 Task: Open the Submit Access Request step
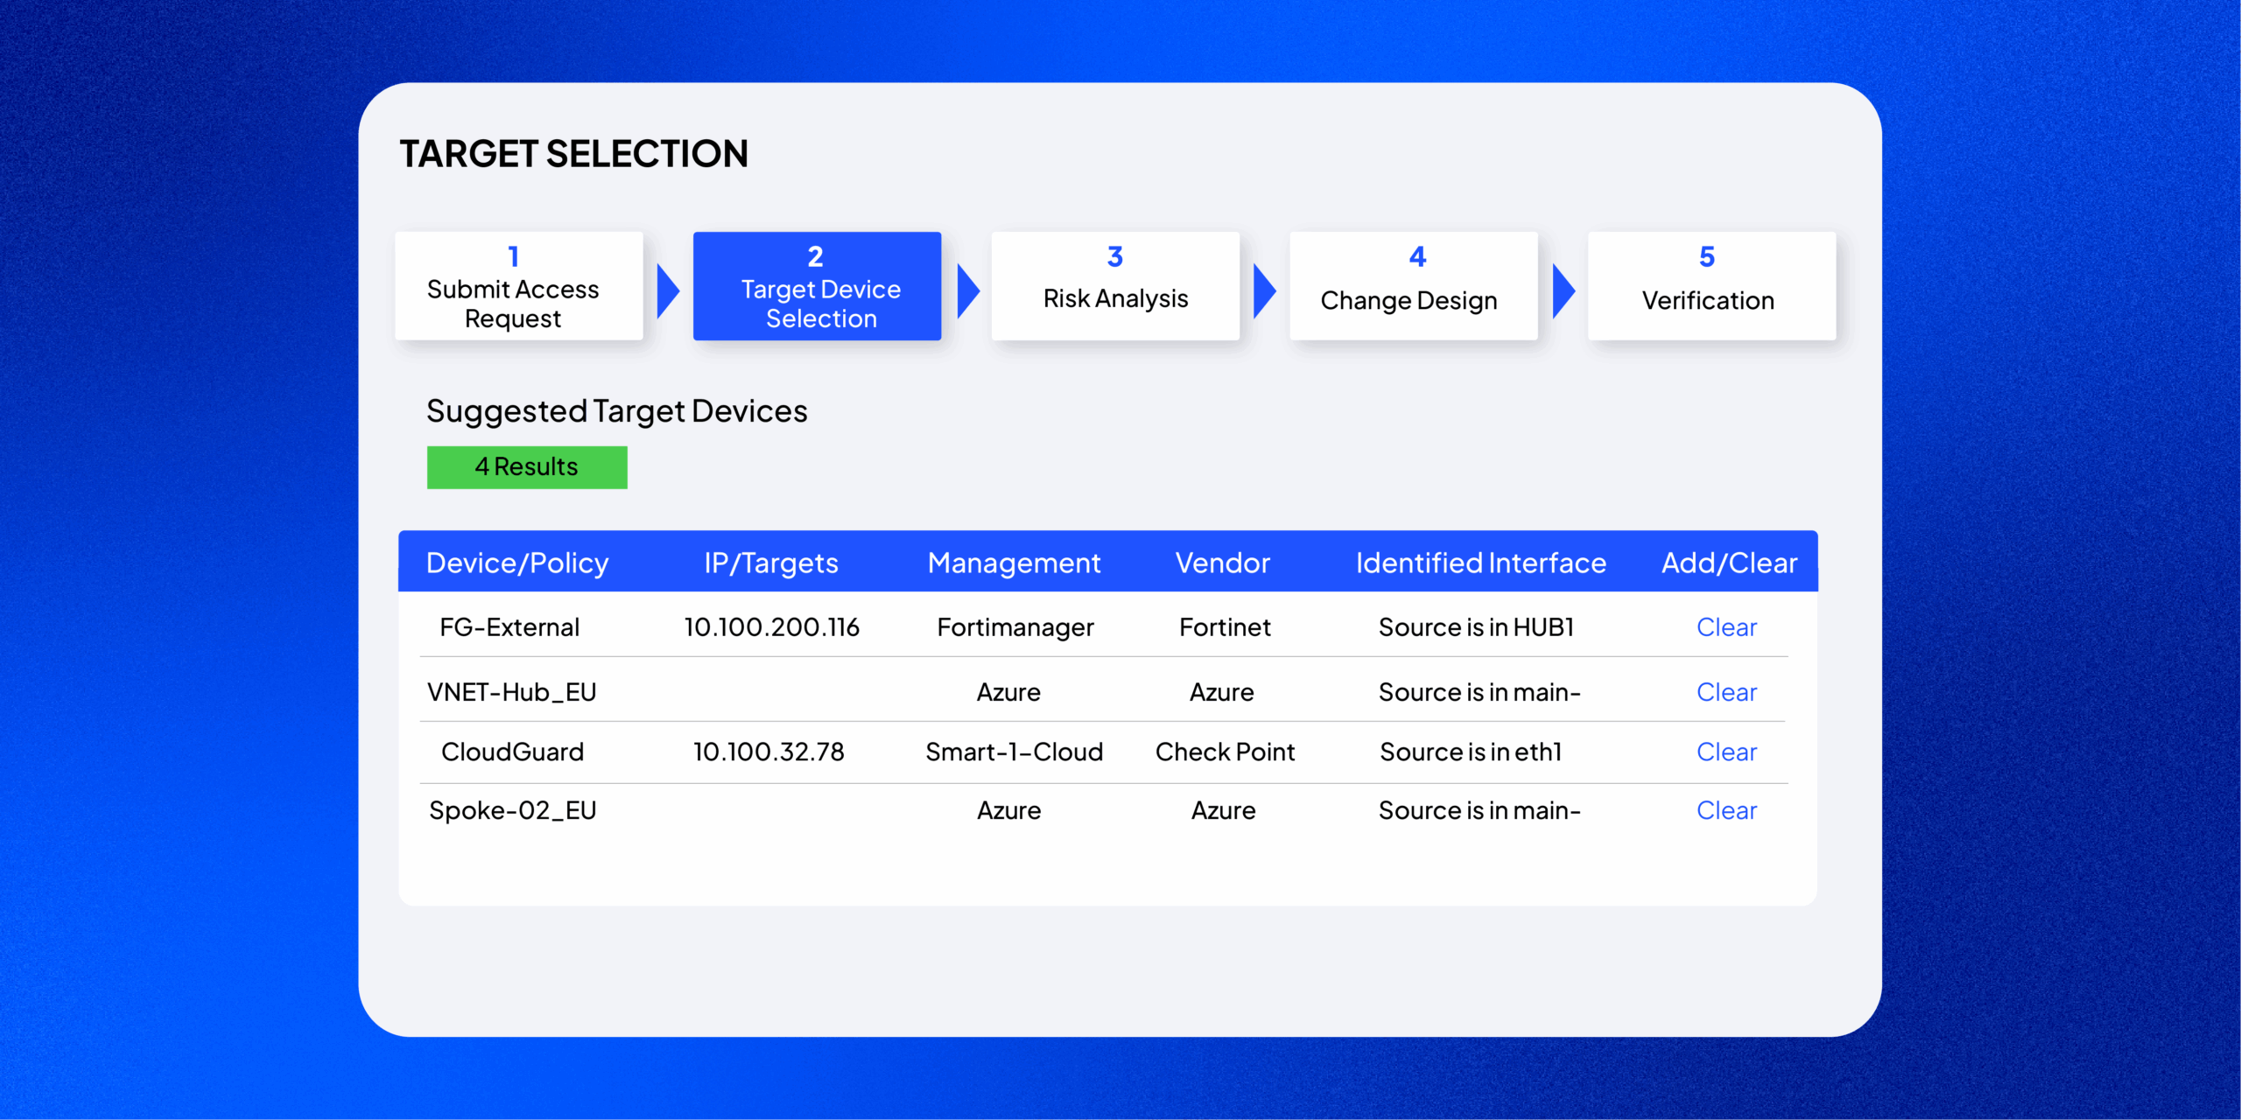click(x=518, y=287)
